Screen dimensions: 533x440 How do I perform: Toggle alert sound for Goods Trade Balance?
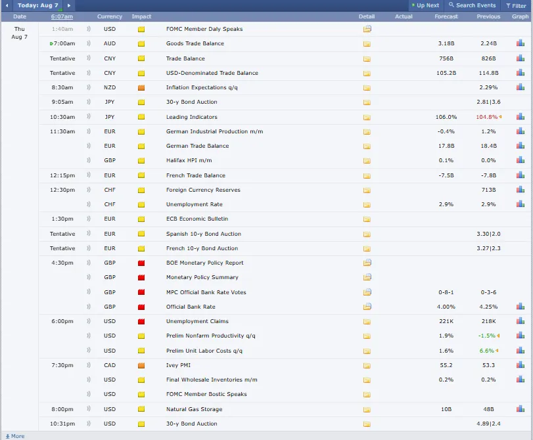click(88, 43)
